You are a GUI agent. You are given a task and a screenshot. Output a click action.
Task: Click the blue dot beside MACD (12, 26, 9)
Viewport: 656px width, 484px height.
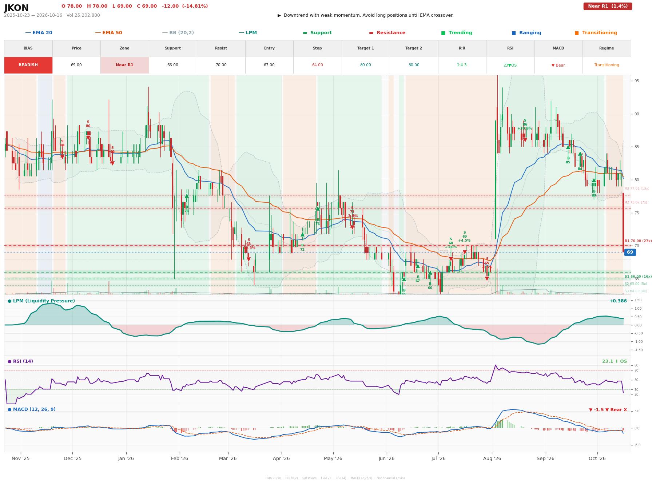pyautogui.click(x=9, y=409)
